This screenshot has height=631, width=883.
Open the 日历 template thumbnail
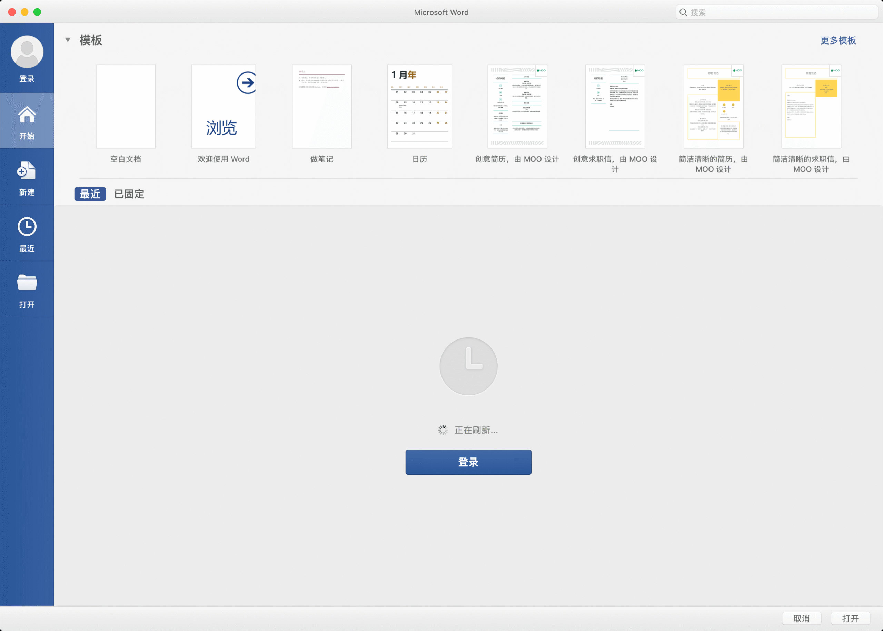pyautogui.click(x=419, y=106)
